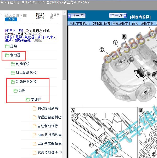Select the 说明 tree label

click(22, 90)
